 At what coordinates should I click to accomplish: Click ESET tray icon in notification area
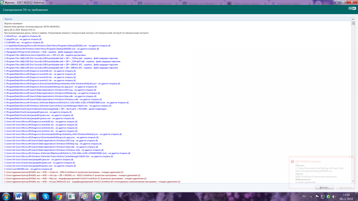(328, 197)
